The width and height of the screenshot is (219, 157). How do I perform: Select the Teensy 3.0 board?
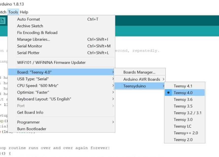[x=185, y=120]
